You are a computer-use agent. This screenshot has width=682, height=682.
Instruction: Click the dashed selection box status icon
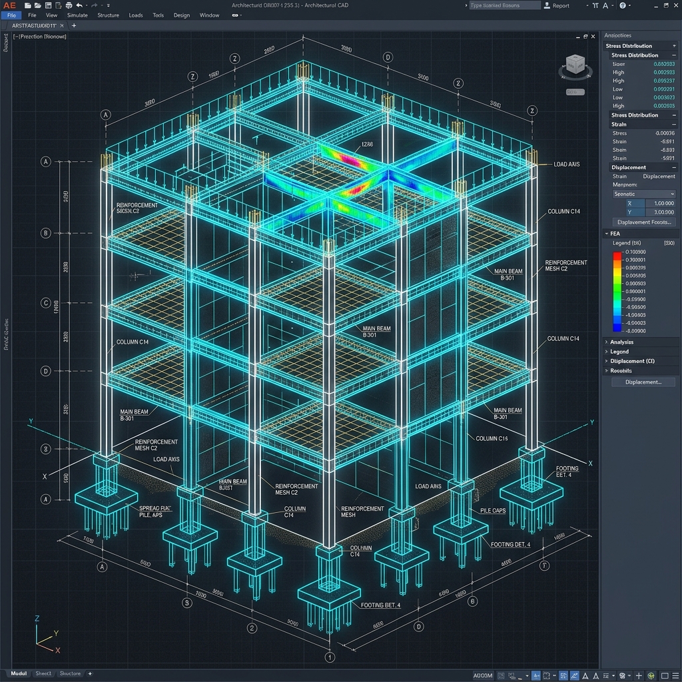click(x=546, y=675)
